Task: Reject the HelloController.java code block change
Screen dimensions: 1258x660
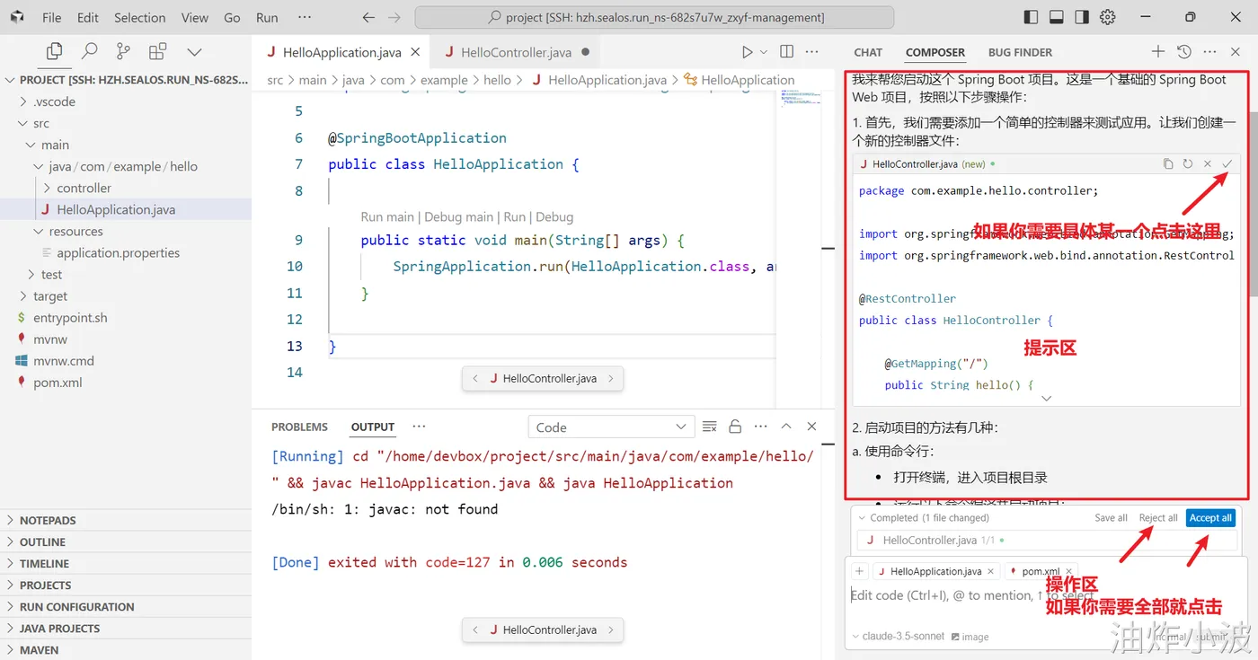Action: [x=1208, y=164]
